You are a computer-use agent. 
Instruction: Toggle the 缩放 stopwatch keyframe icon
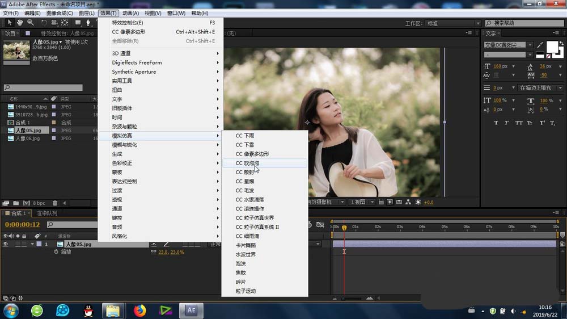click(56, 251)
